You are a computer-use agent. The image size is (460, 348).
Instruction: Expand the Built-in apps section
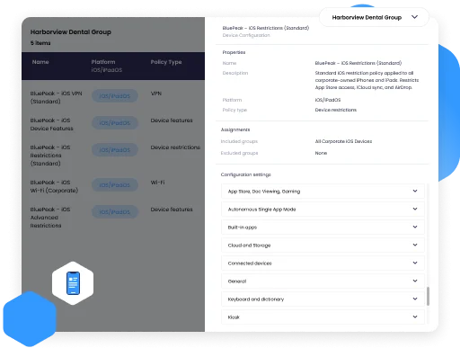[323, 228]
